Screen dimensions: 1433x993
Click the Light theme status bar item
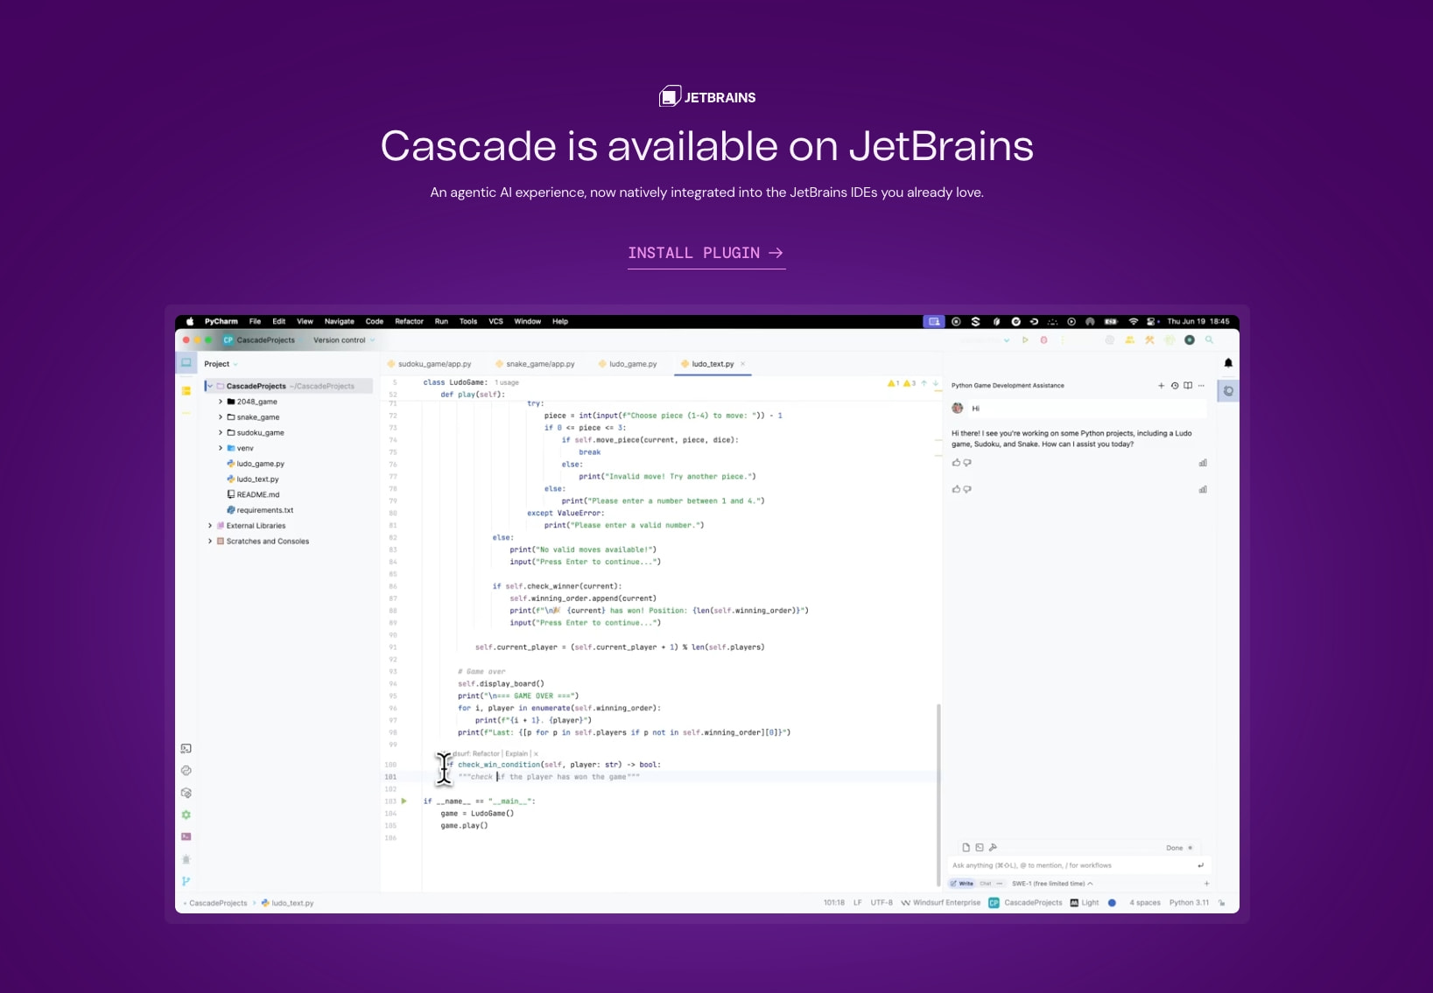click(1085, 903)
